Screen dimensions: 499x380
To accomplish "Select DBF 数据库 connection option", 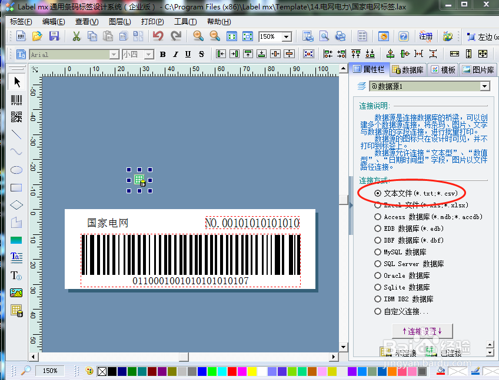I will 409,240.
